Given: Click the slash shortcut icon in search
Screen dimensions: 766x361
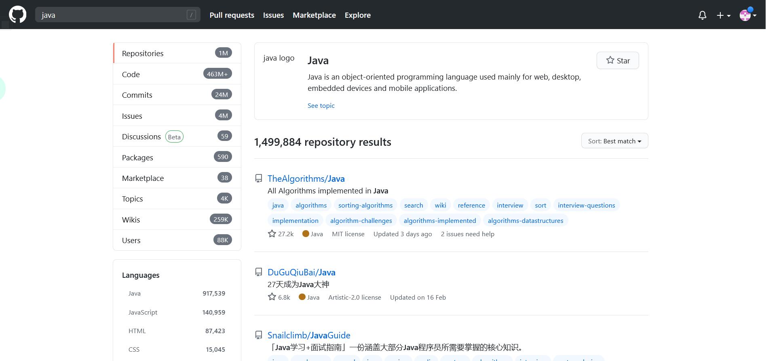Looking at the screenshot, I should pyautogui.click(x=191, y=15).
